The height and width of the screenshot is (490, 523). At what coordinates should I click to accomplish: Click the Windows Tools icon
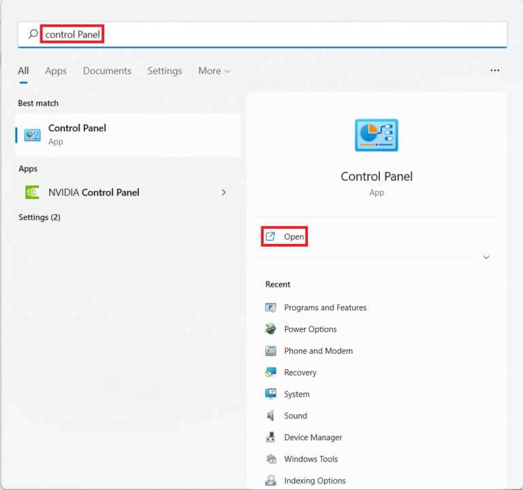[x=271, y=459]
